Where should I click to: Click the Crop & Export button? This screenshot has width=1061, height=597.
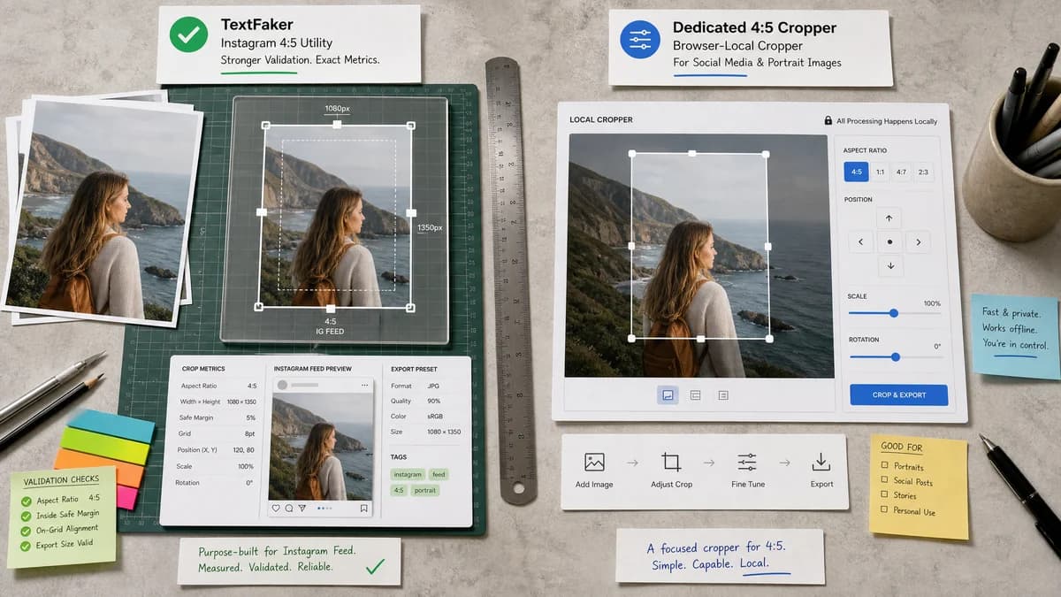click(x=899, y=394)
